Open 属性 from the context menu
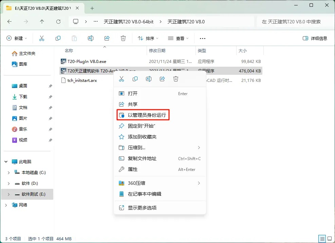 point(160,169)
